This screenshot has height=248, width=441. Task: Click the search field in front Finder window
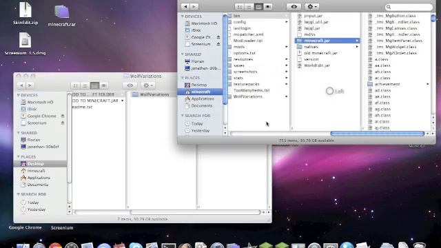pos(409,7)
